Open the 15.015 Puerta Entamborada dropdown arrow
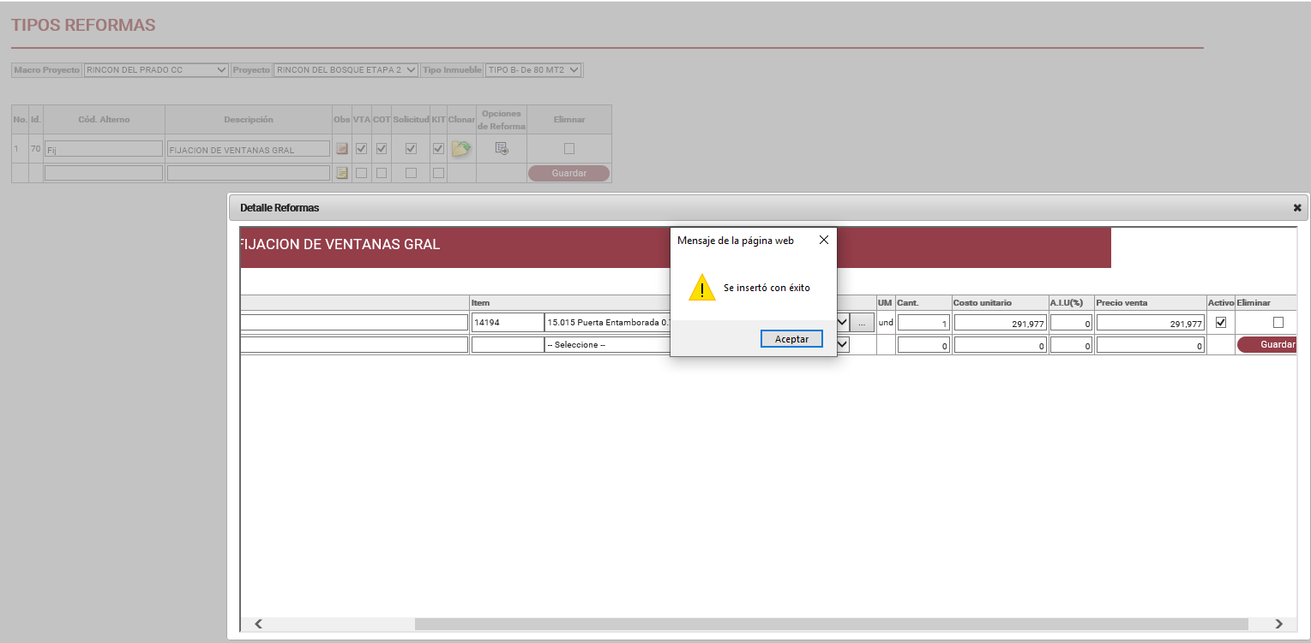This screenshot has width=1311, height=643. [x=843, y=323]
